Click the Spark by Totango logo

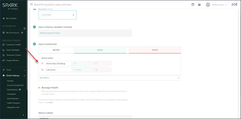click(x=10, y=6)
